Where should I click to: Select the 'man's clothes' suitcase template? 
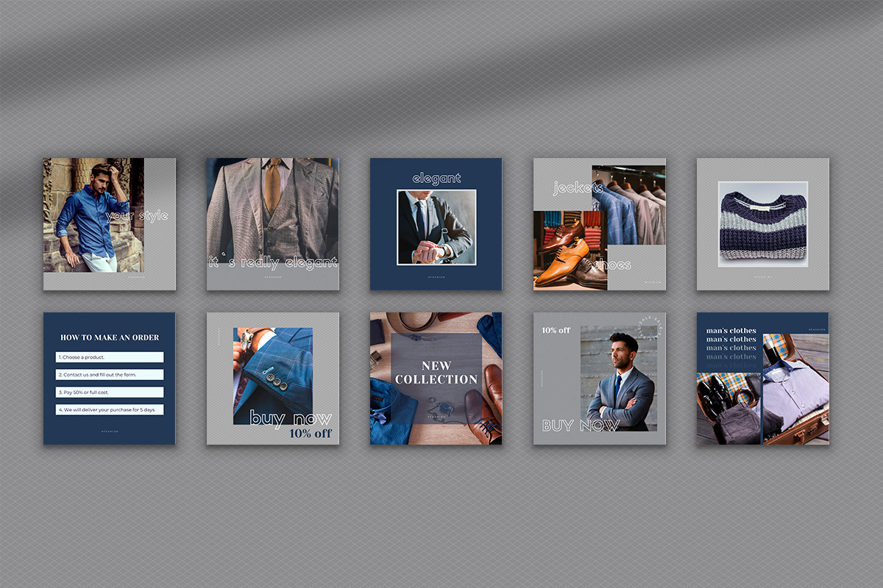762,379
